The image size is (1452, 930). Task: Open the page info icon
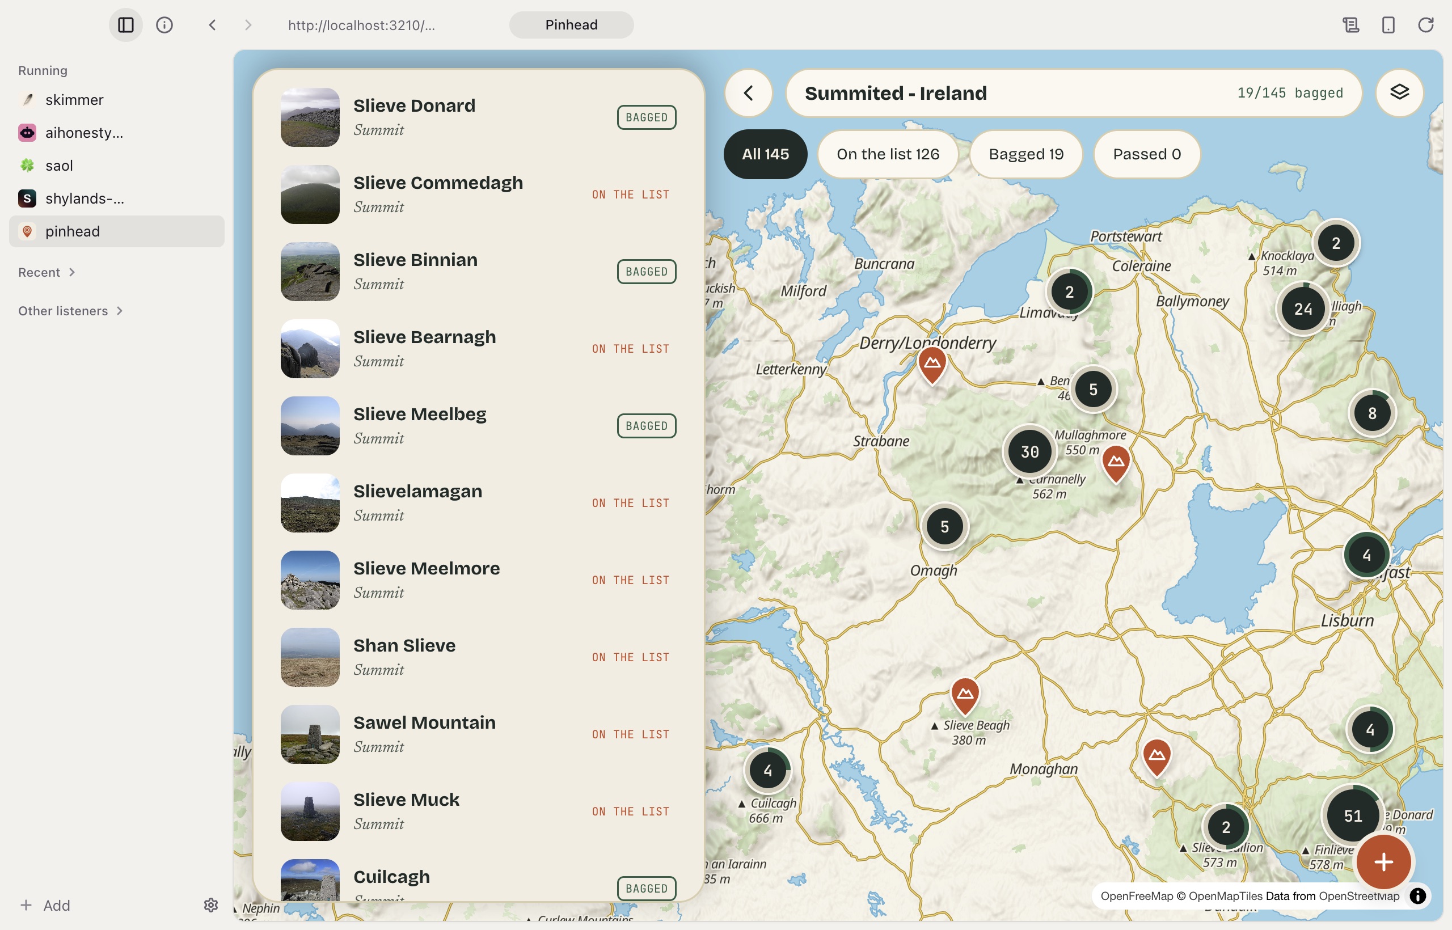pyautogui.click(x=164, y=25)
